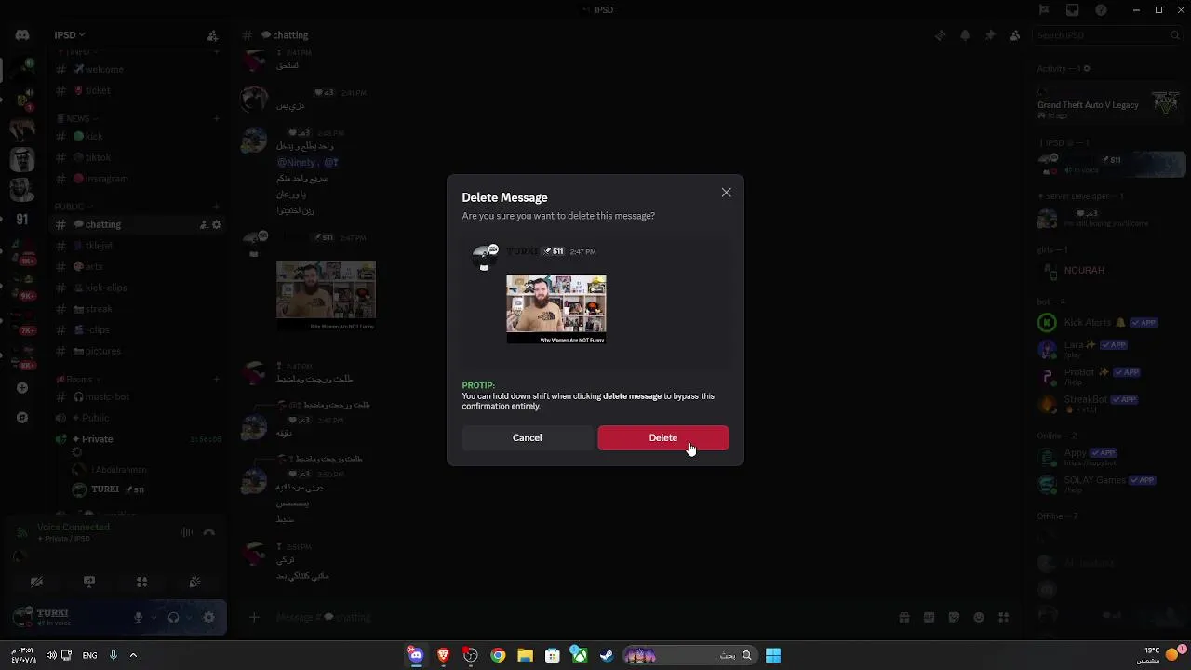Open Steam from the taskbar
1191x670 pixels.
point(606,655)
